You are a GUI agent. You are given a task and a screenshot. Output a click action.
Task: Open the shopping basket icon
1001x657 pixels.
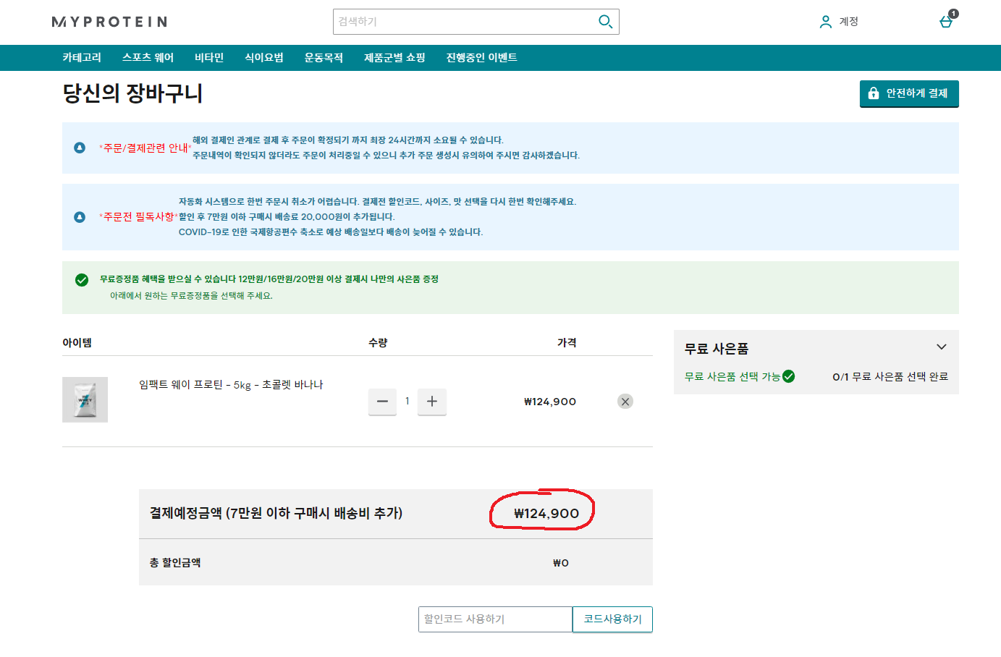(x=946, y=21)
